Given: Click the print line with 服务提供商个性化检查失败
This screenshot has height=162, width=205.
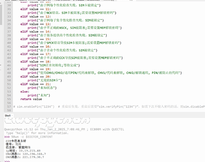Looking at the screenshot, I should (67, 35).
